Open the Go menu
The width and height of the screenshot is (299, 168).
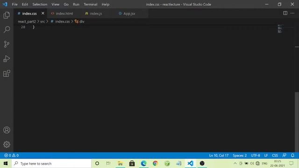[66, 4]
